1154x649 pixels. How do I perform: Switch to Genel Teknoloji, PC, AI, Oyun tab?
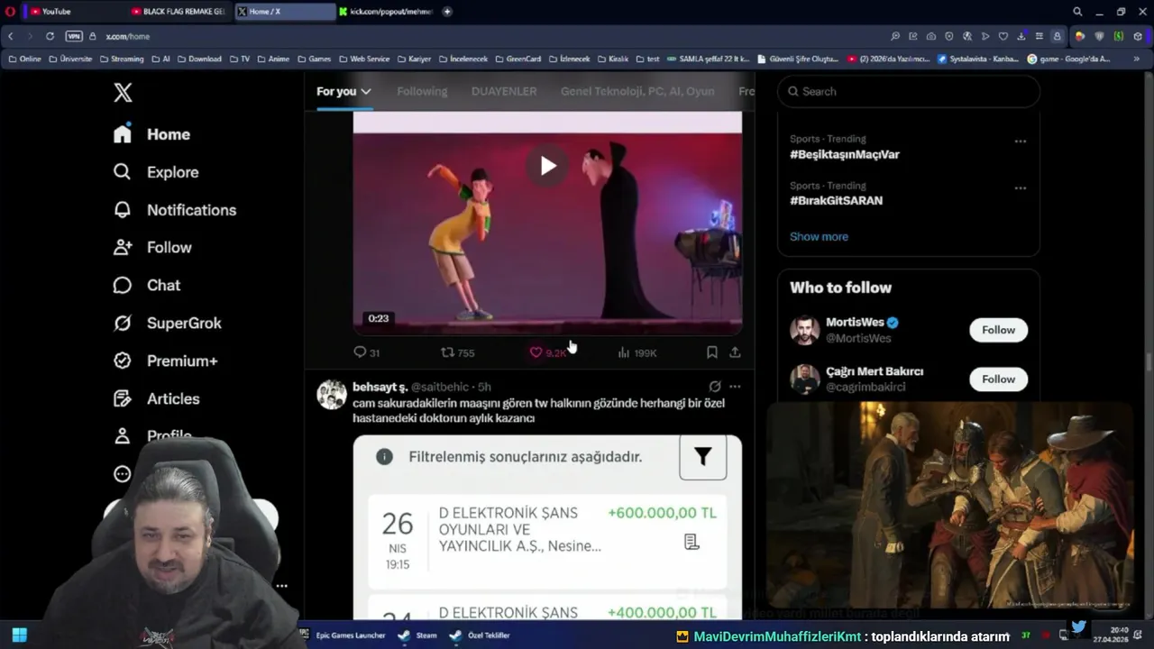[637, 91]
